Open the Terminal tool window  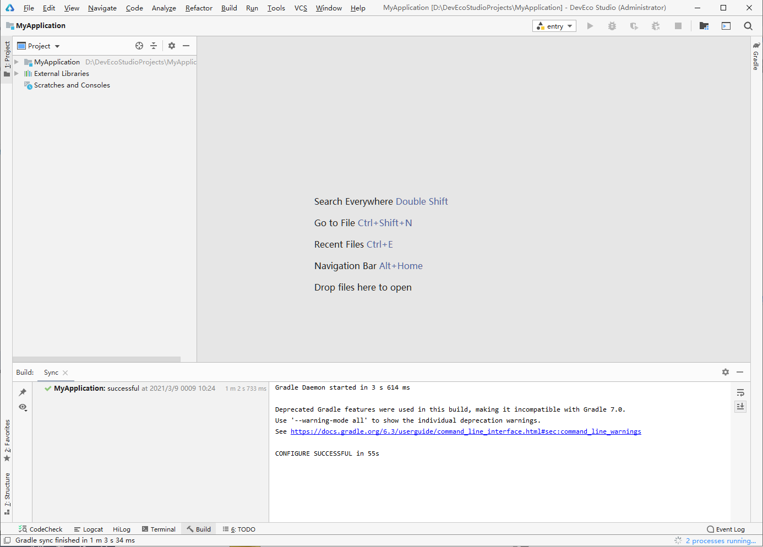(159, 529)
